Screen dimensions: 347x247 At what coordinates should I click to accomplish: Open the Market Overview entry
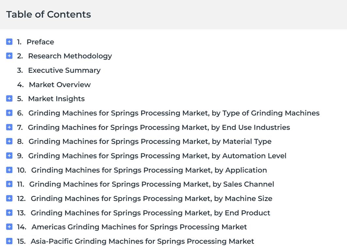(x=60, y=85)
